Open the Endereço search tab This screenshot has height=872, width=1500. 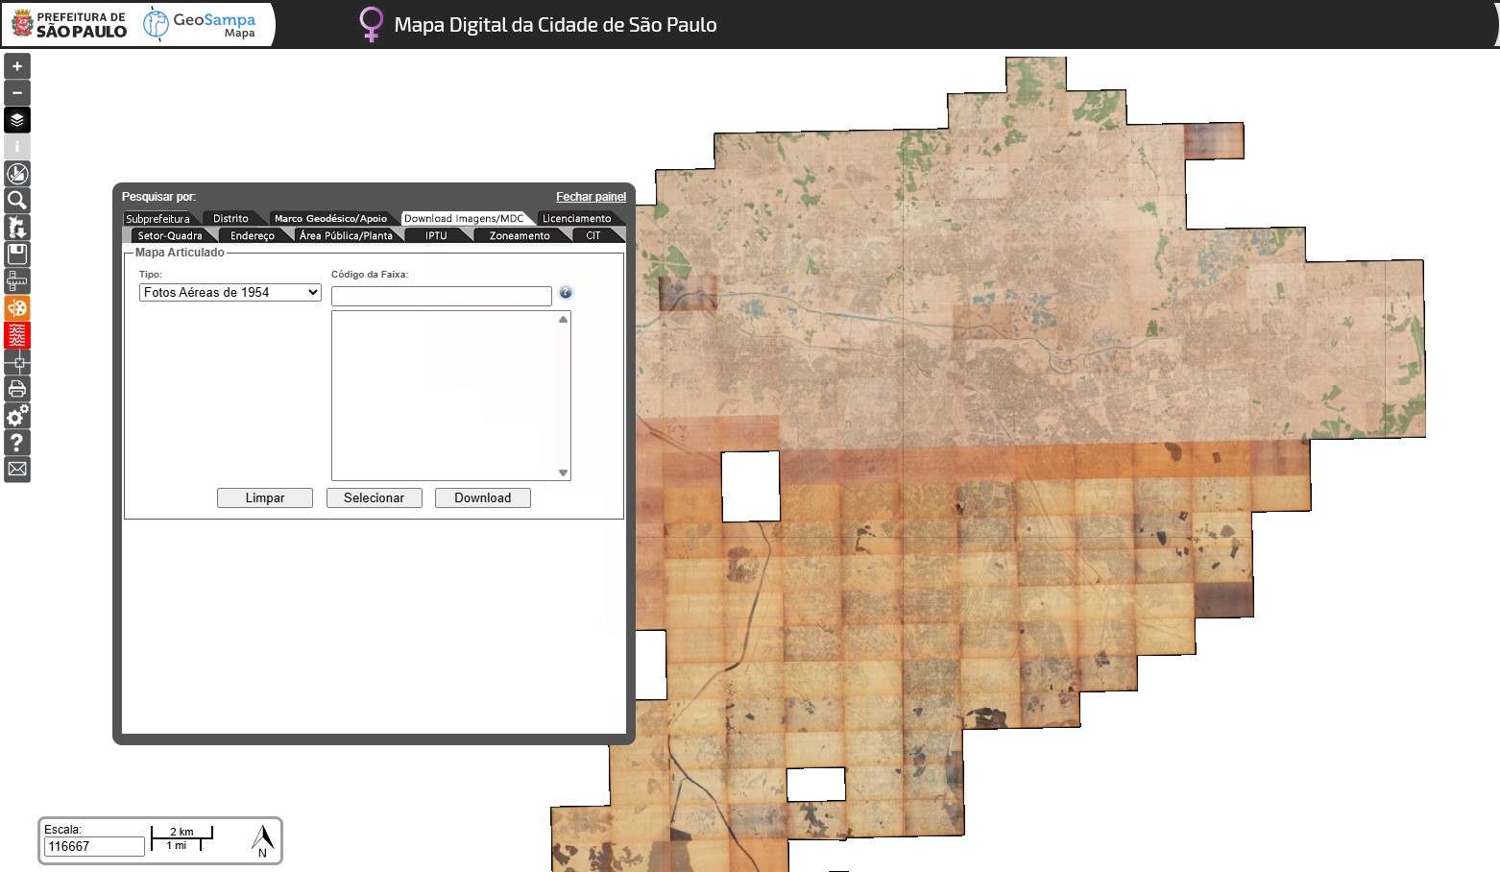pyautogui.click(x=253, y=235)
